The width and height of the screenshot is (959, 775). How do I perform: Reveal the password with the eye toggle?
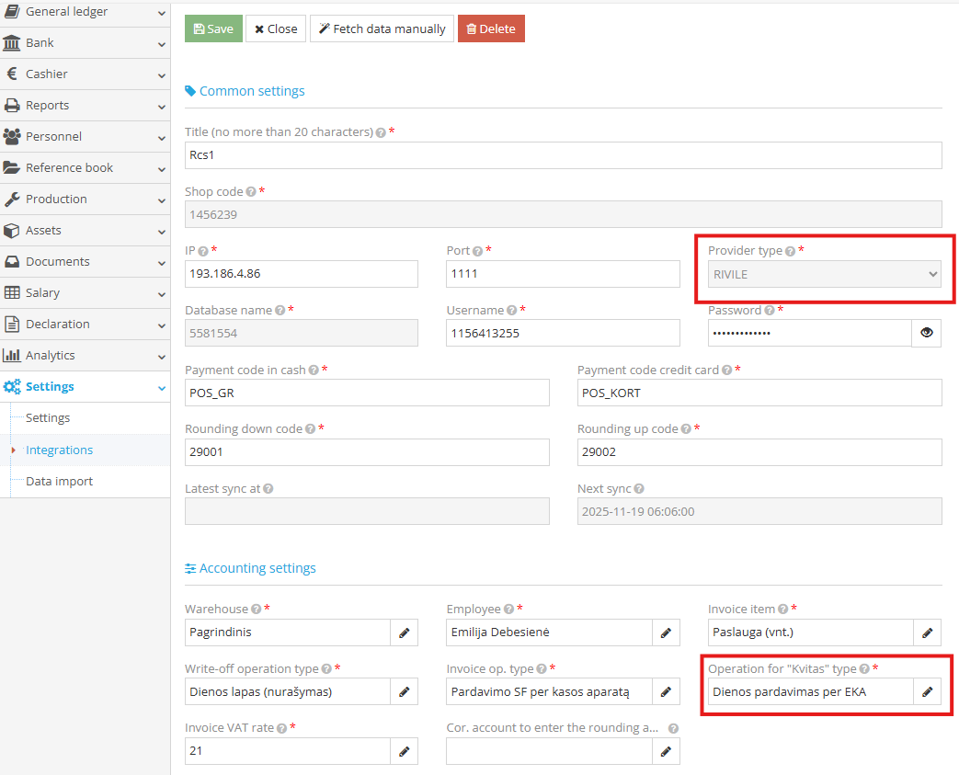pyautogui.click(x=927, y=333)
